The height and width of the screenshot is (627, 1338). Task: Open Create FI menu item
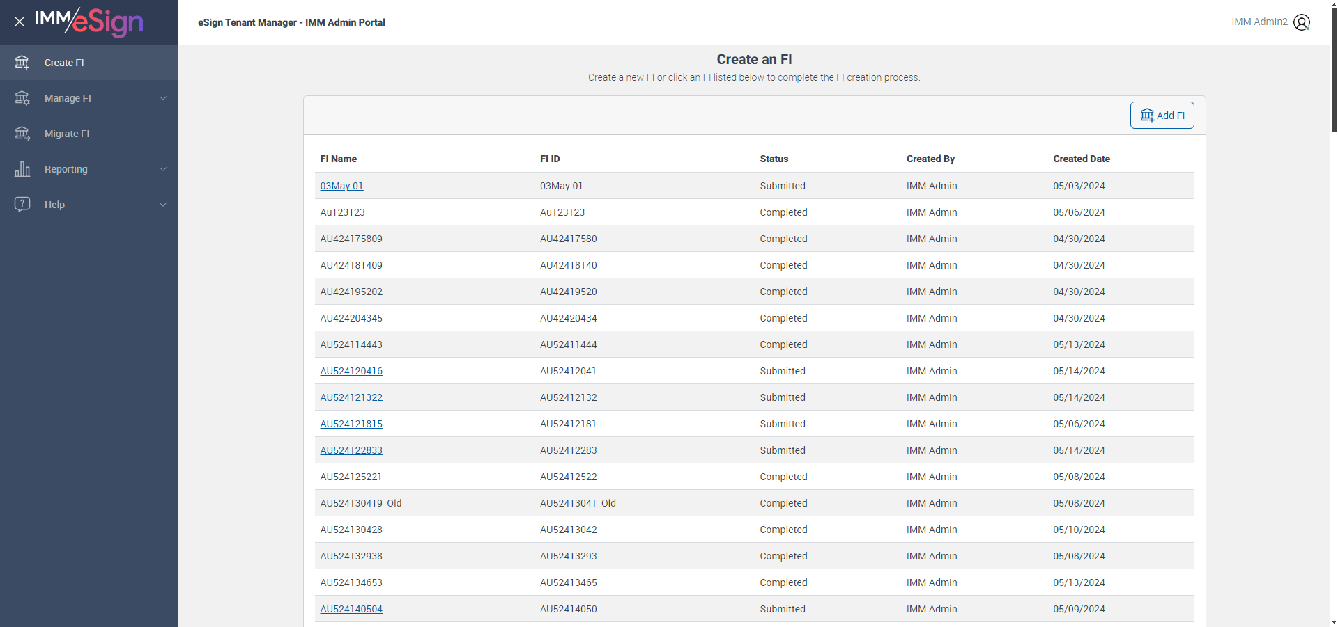[x=89, y=63]
